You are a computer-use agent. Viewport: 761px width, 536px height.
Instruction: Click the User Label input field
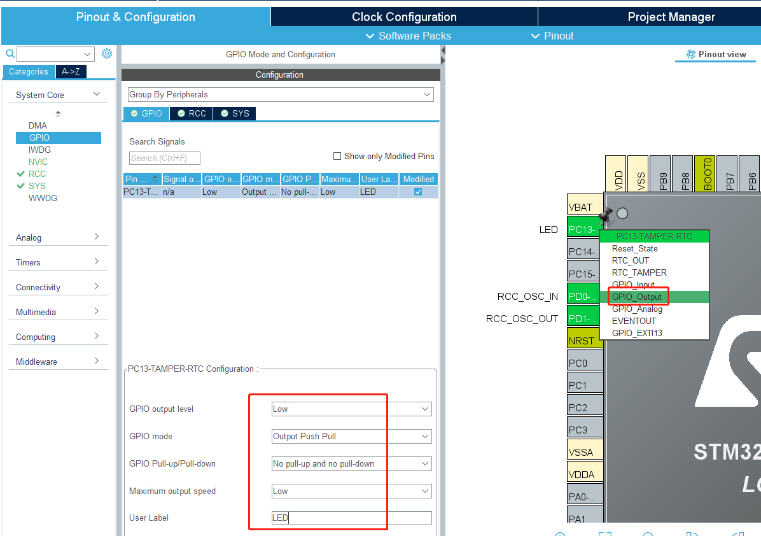point(351,518)
